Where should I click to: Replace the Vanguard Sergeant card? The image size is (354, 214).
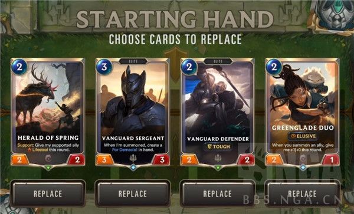coord(133,194)
